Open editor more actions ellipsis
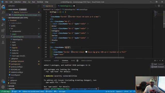The height and width of the screenshot is (93, 165). point(162,6)
